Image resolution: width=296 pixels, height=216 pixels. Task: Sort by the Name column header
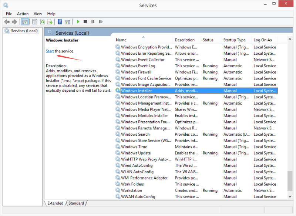coord(144,40)
